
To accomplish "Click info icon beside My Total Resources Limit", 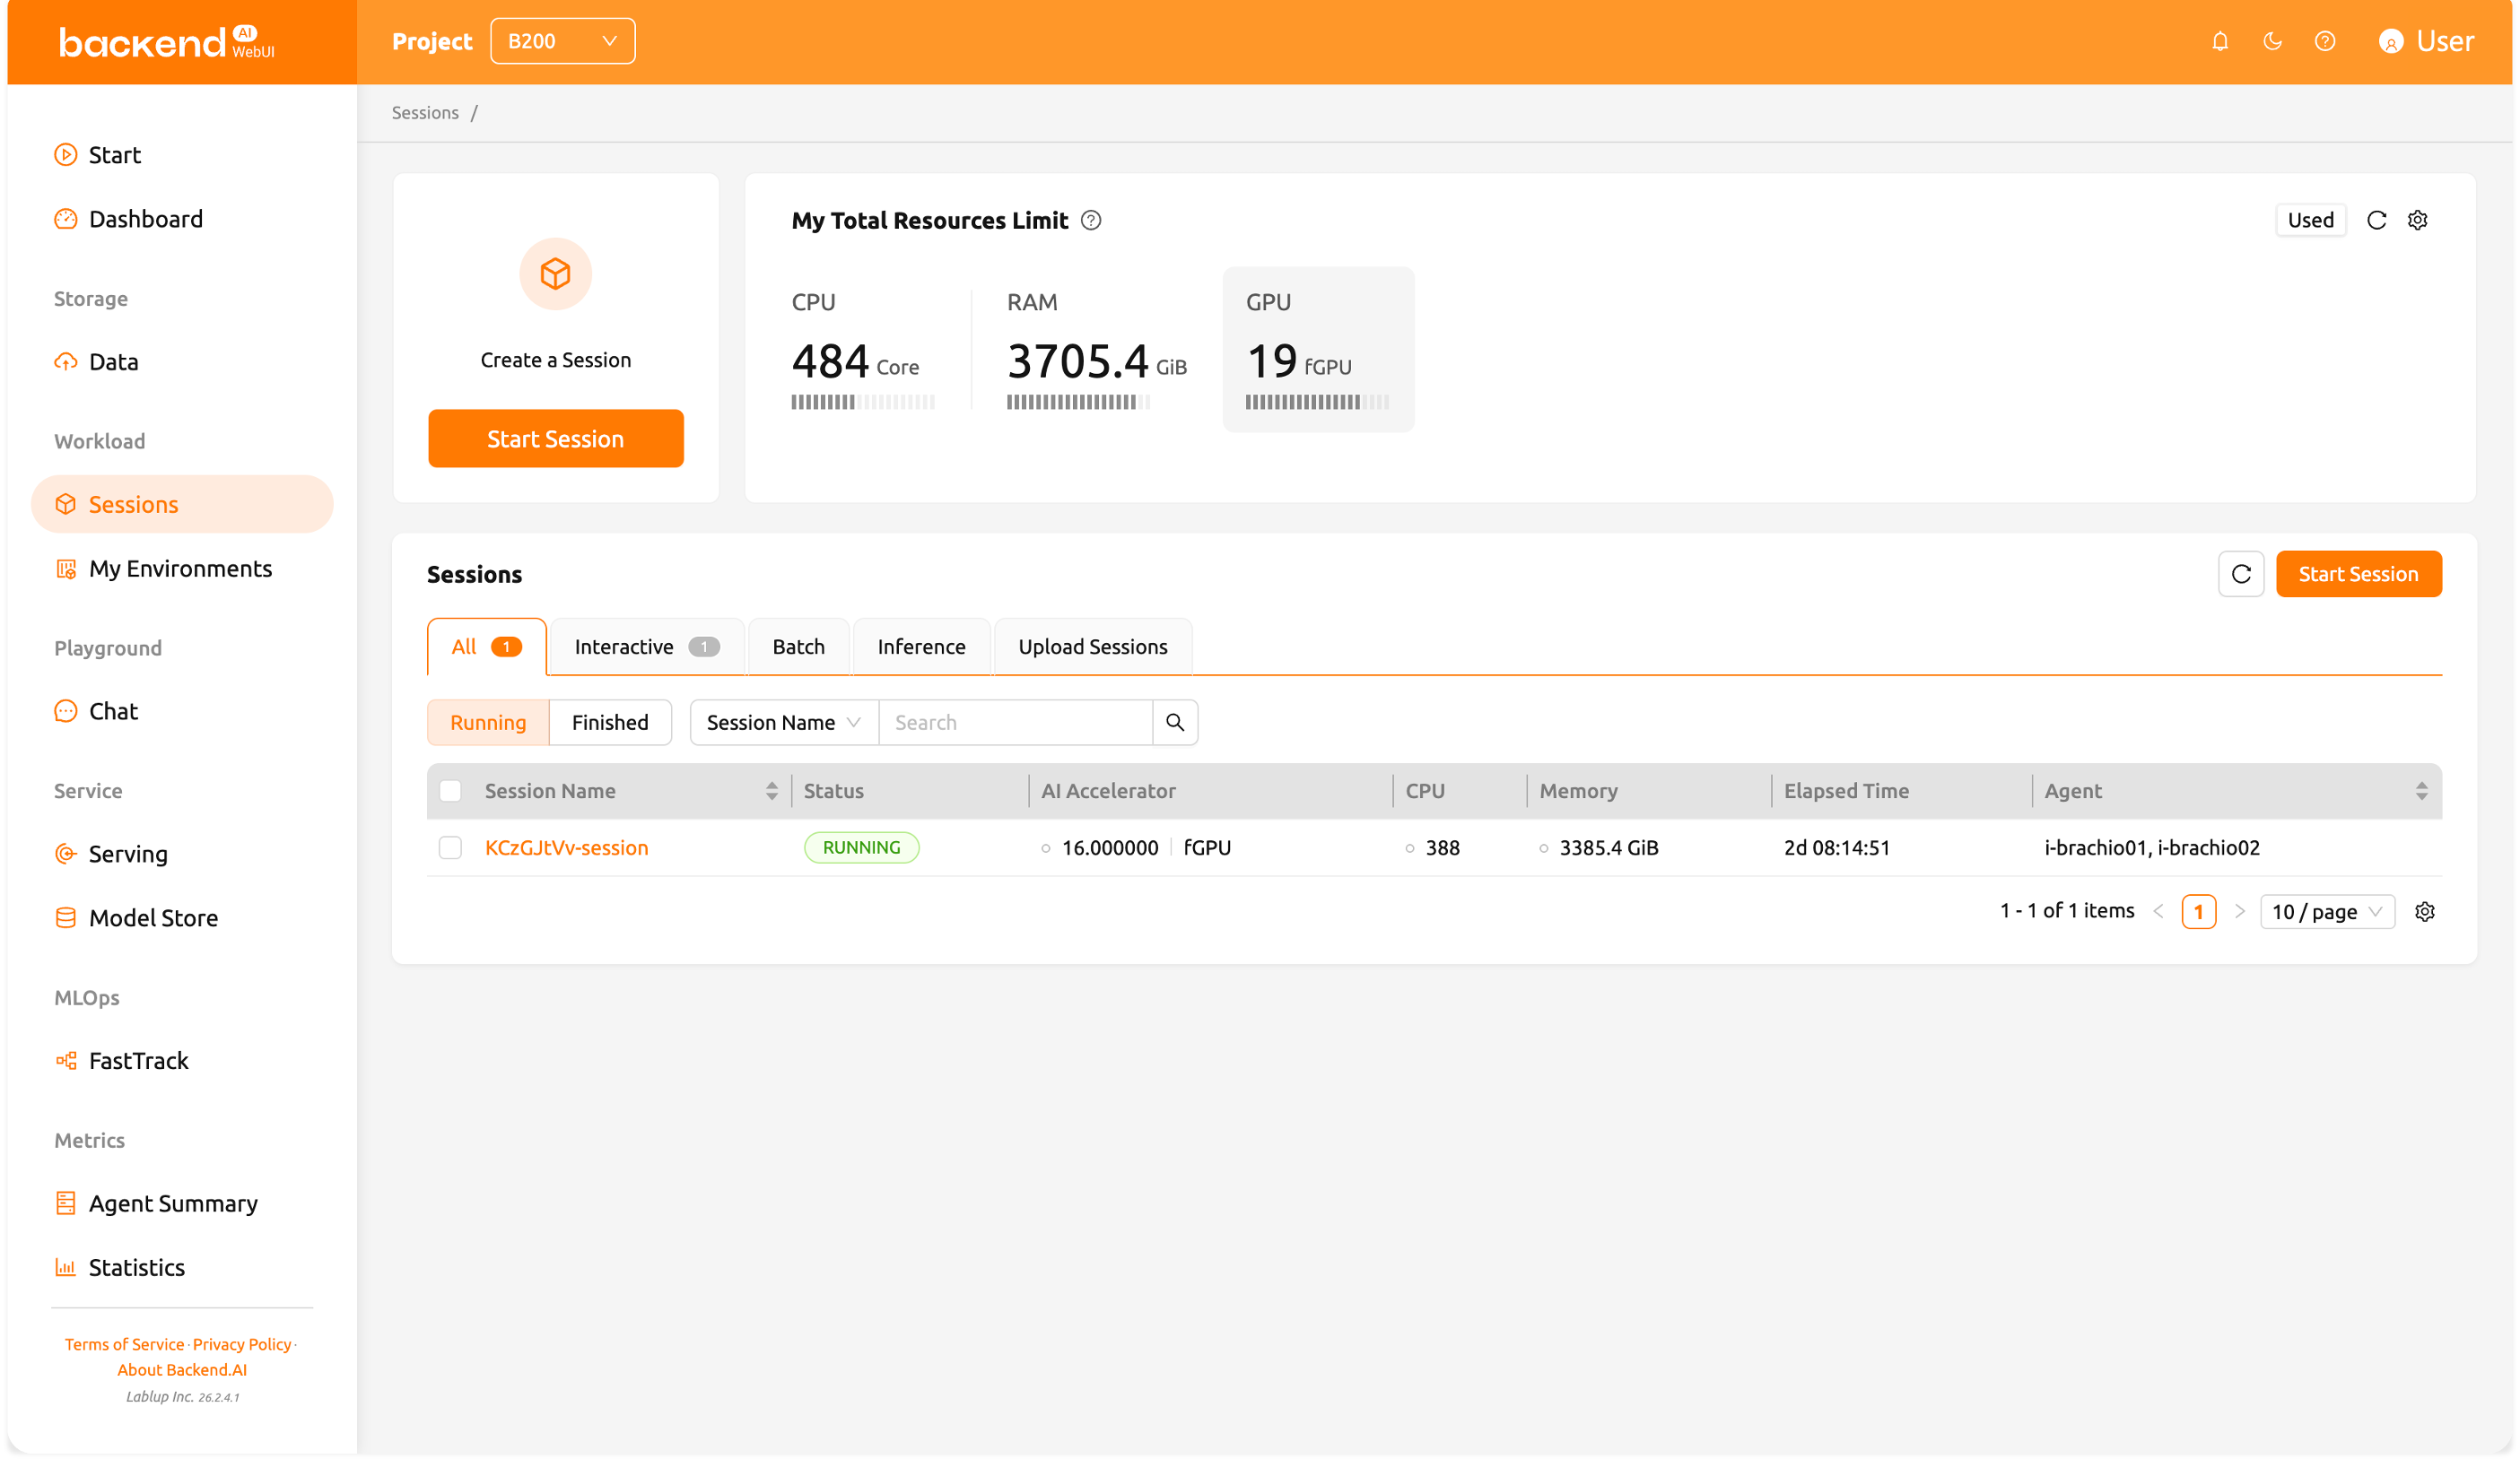I will click(x=1091, y=220).
